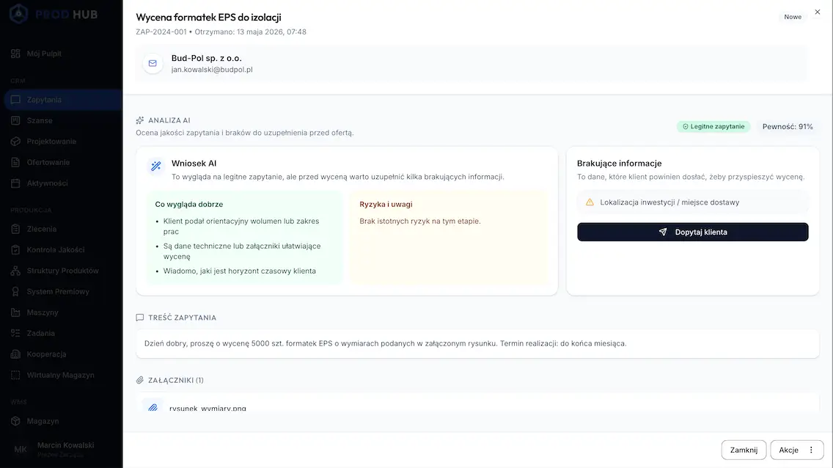Go to Ofertowanie menu item
This screenshot has width=833, height=468.
click(x=48, y=162)
